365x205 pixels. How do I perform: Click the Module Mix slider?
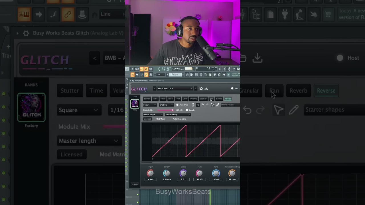point(165,110)
